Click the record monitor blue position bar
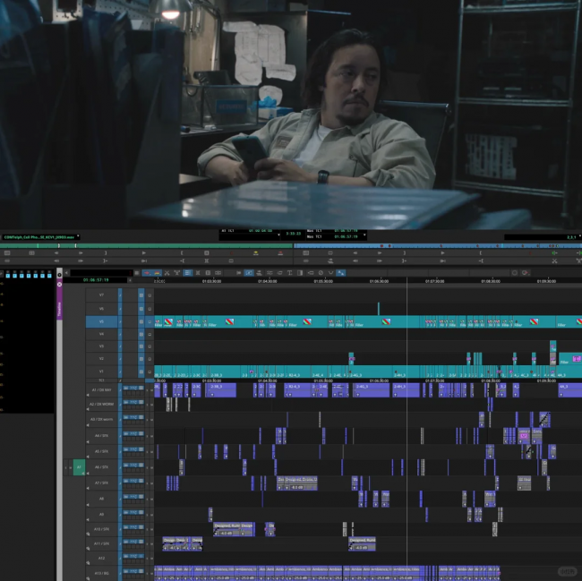The image size is (582, 581). point(438,245)
